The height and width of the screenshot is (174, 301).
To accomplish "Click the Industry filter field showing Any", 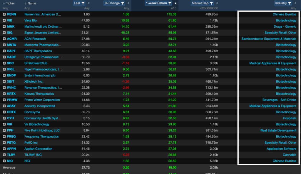I will [x=294, y=8].
